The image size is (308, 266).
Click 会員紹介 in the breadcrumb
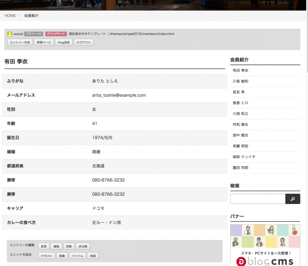31,16
